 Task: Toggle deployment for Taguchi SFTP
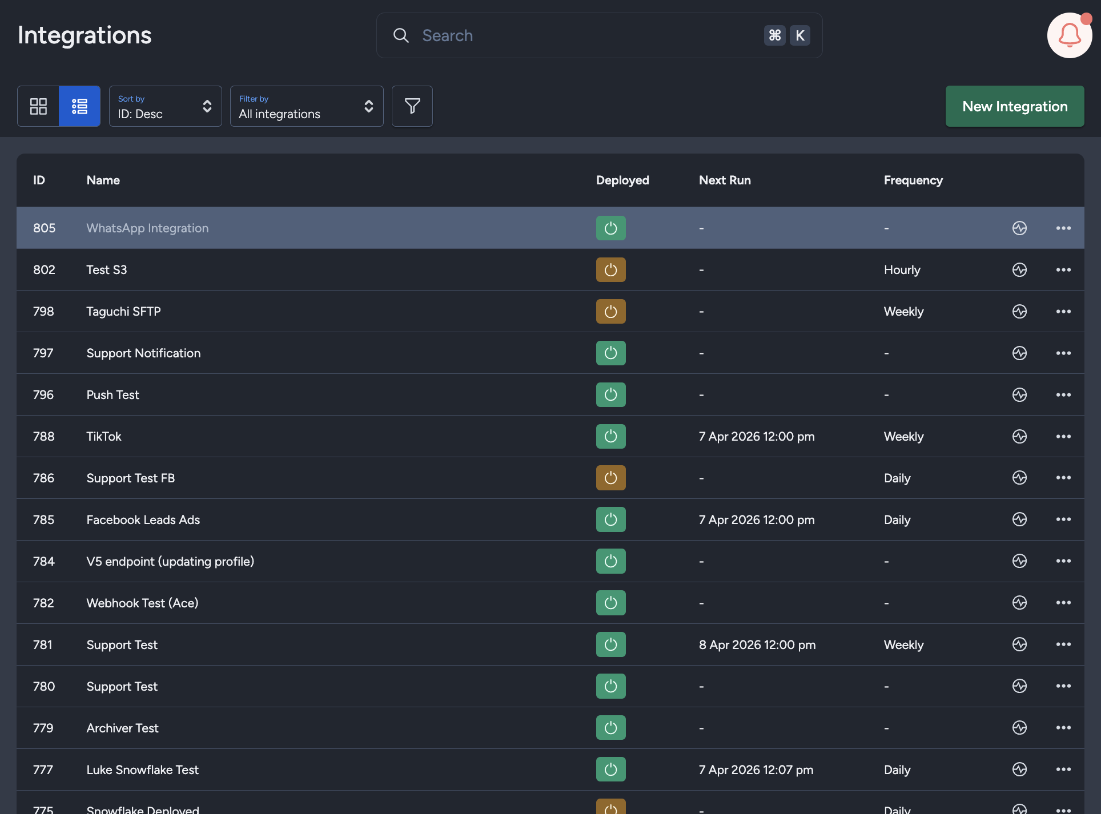pyautogui.click(x=610, y=311)
